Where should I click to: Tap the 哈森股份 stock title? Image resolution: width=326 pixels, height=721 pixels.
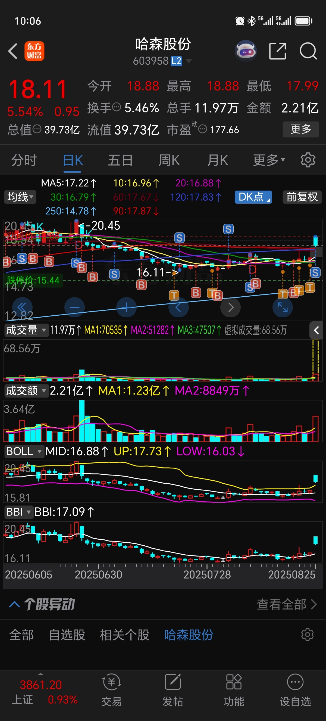(163, 44)
